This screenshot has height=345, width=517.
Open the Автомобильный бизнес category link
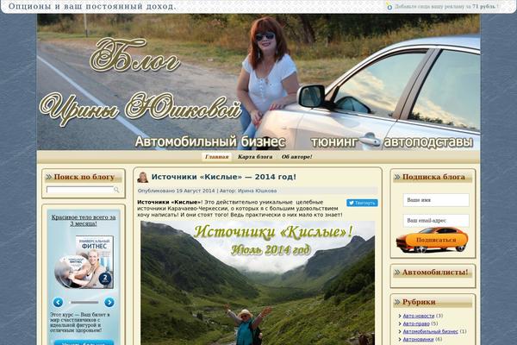(x=430, y=331)
